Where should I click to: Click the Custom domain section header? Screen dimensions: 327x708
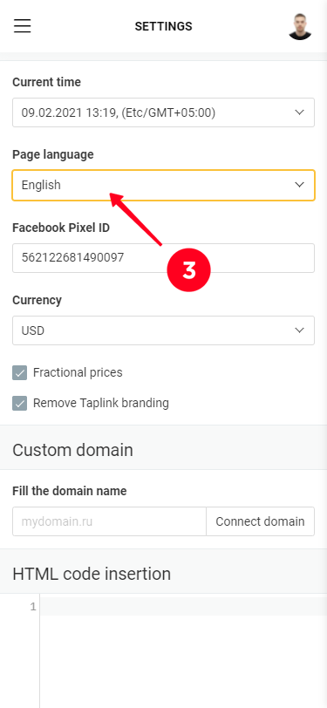72,450
